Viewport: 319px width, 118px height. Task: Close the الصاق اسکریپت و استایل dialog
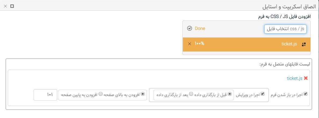[5, 6]
